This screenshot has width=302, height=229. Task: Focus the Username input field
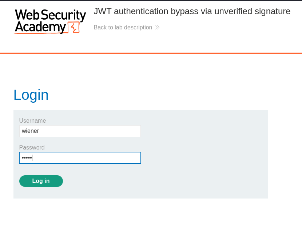pos(80,131)
